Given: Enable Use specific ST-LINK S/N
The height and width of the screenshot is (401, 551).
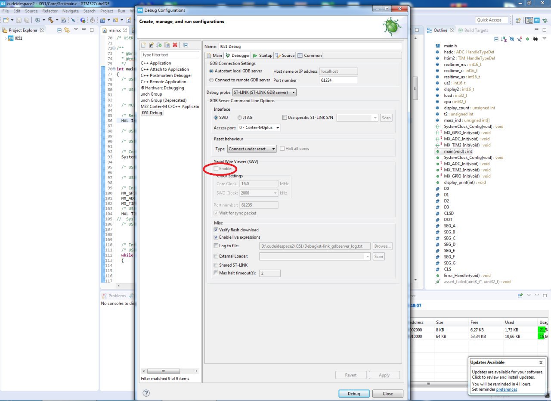Looking at the screenshot, I should pos(285,118).
